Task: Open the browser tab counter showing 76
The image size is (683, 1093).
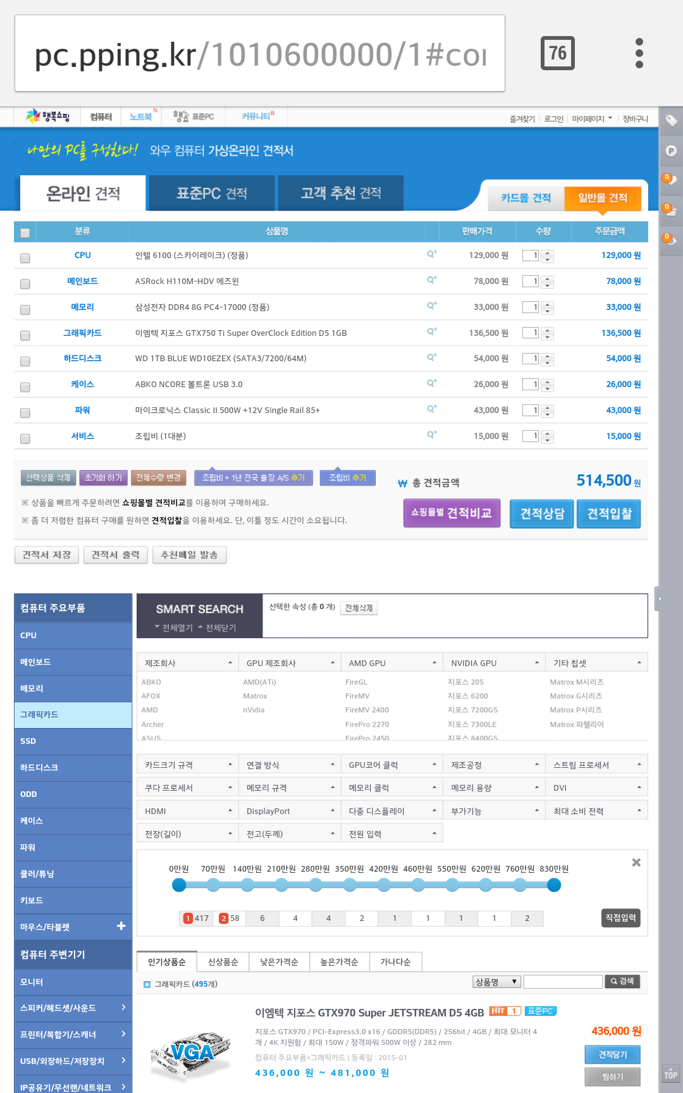Action: click(x=557, y=53)
